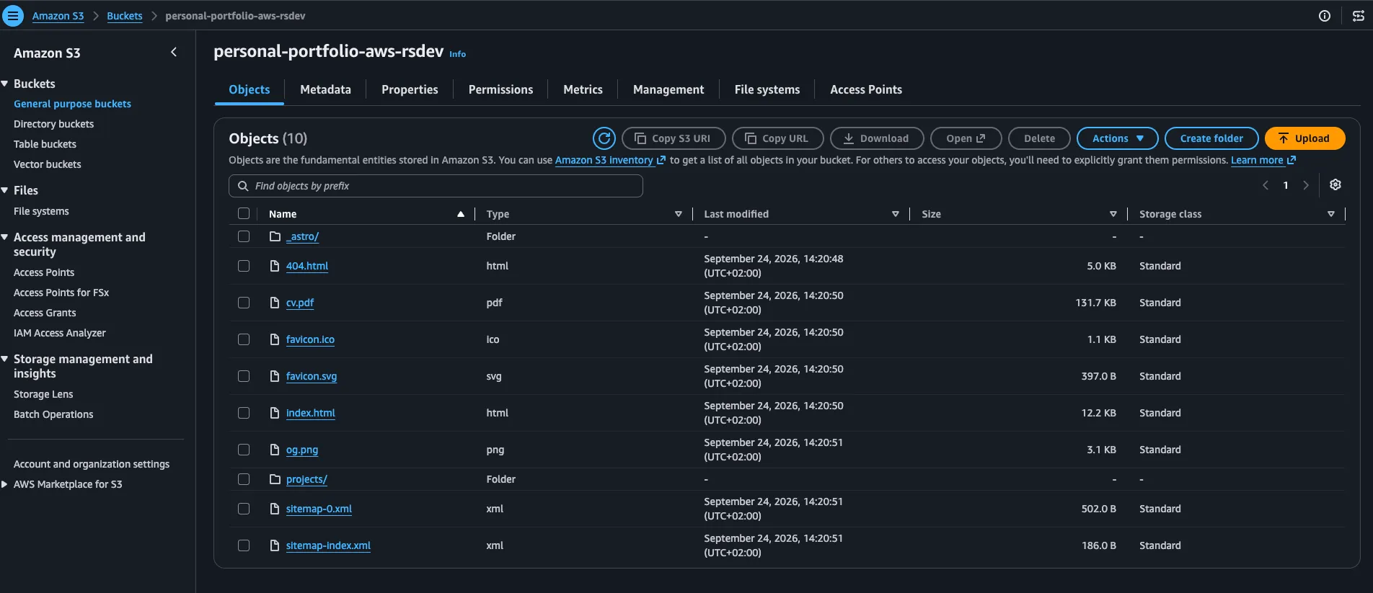Image resolution: width=1373 pixels, height=593 pixels.
Task: Collapse Access management and security section
Action: 4,237
